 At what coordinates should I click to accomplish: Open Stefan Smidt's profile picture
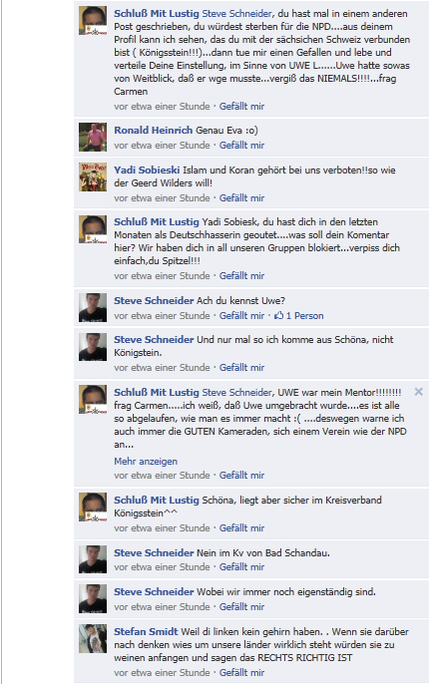pyautogui.click(x=93, y=638)
